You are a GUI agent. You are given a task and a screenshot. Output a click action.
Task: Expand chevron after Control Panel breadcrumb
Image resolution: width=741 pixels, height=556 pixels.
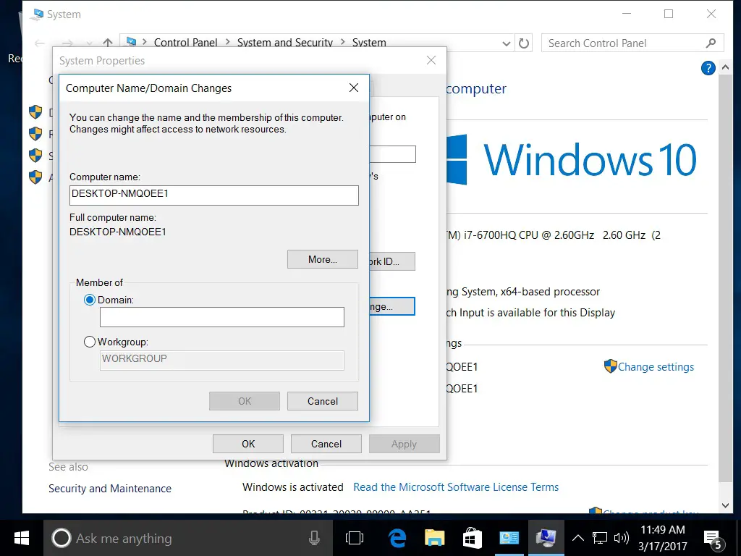[x=227, y=42]
